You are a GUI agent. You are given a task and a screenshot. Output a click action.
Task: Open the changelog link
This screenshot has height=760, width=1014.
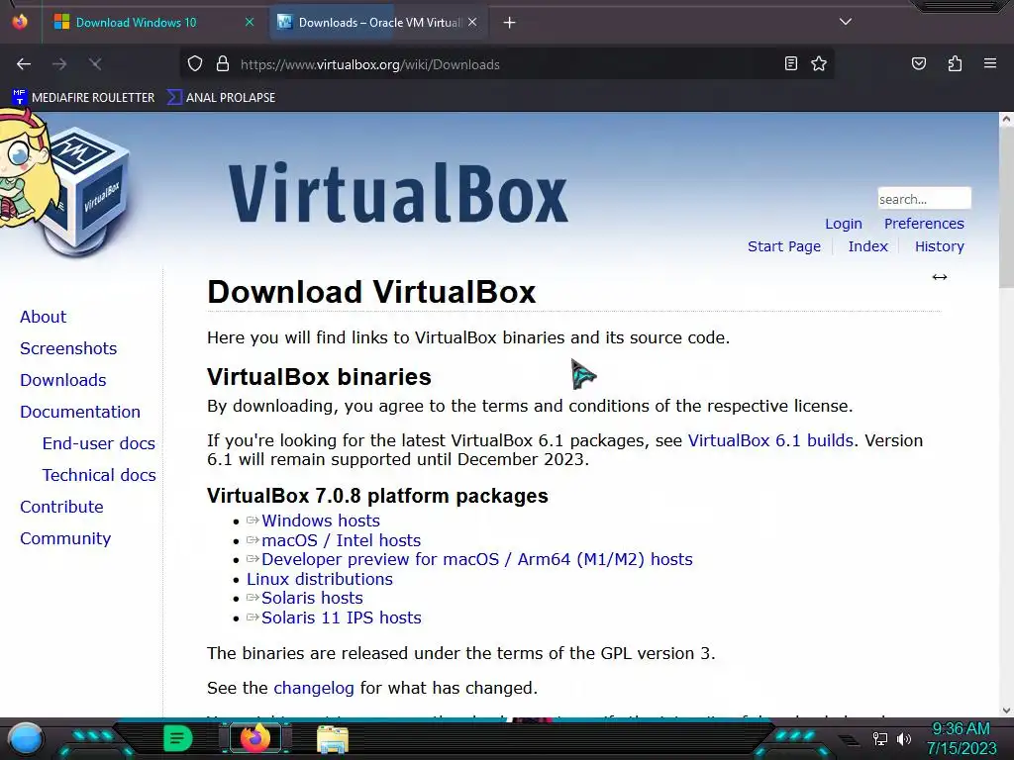coord(314,689)
